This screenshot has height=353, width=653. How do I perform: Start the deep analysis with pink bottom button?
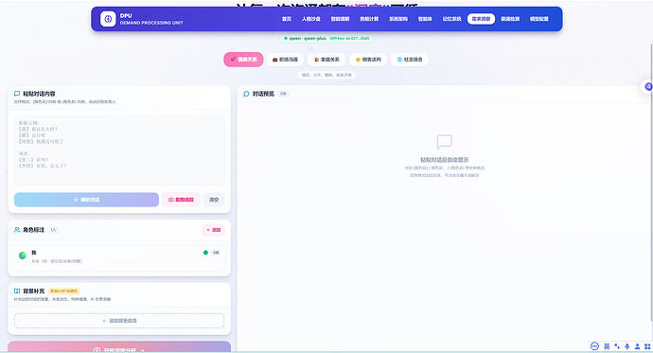119,347
